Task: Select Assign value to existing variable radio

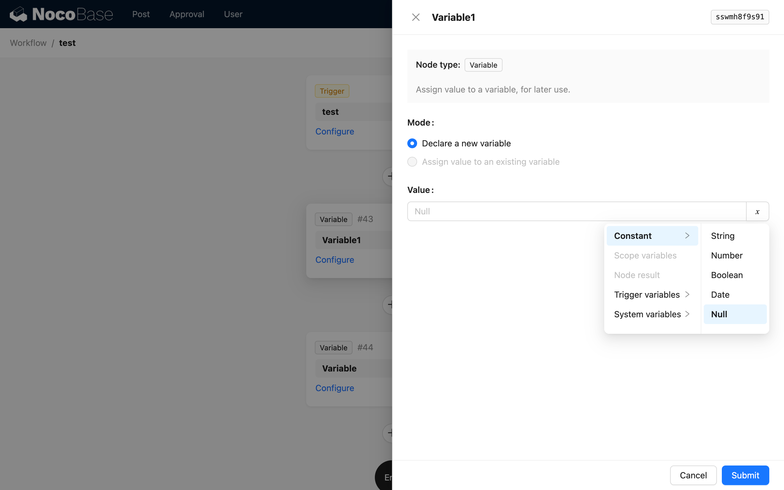Action: tap(412, 162)
